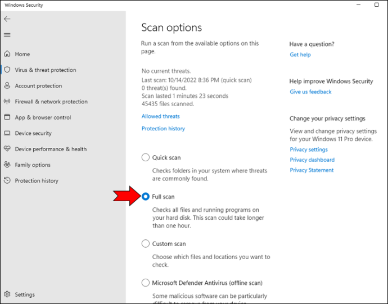388x304 pixels.
Task: Maximize the Windows Security window
Action: (x=377, y=4)
